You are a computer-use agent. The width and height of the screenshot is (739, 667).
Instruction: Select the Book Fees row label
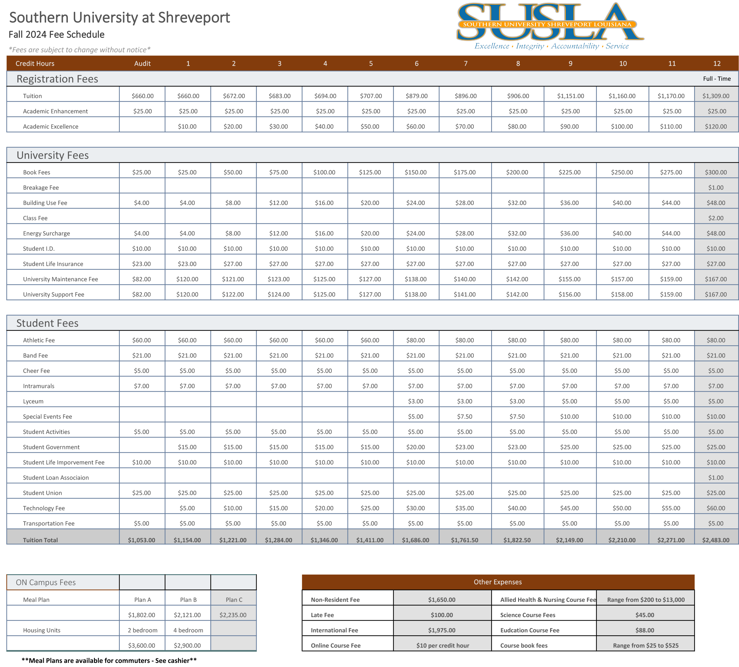click(37, 172)
